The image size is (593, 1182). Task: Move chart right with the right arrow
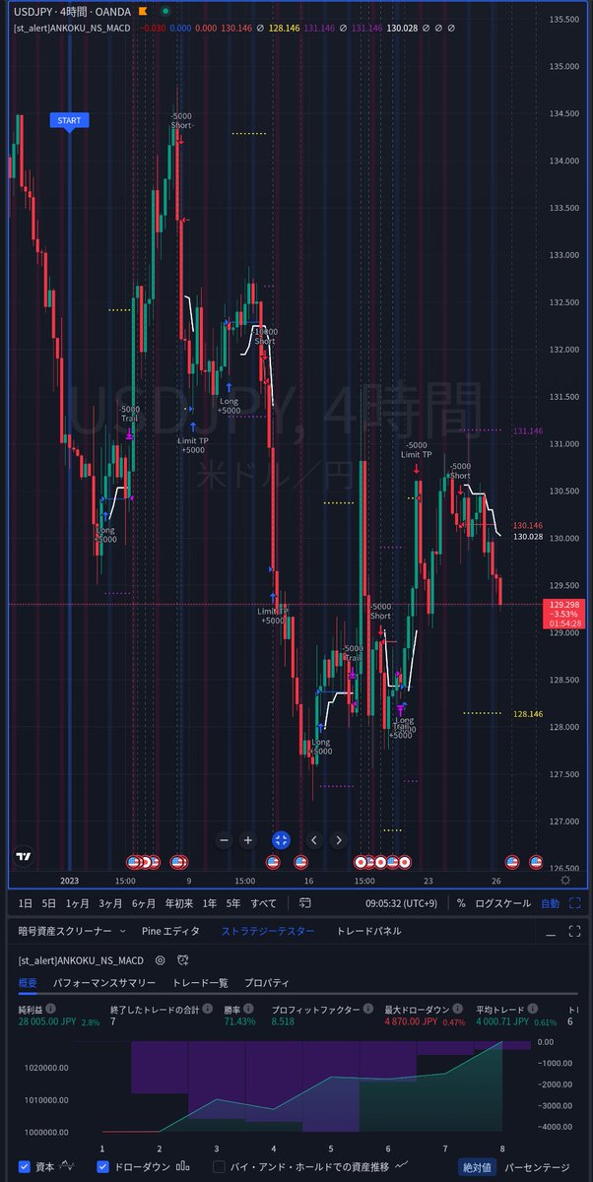pos(338,840)
